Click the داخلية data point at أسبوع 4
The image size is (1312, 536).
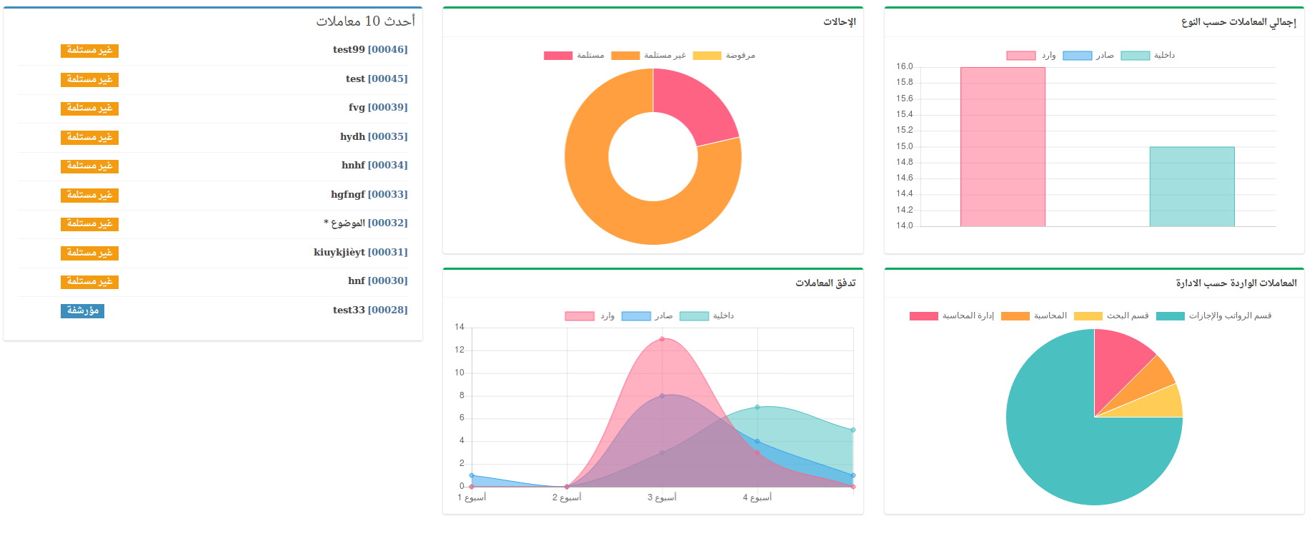(757, 408)
